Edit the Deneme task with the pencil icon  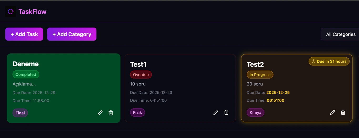point(100,113)
